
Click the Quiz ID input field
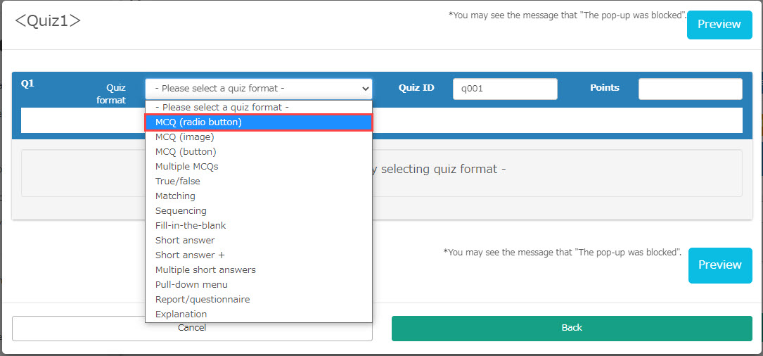(505, 89)
